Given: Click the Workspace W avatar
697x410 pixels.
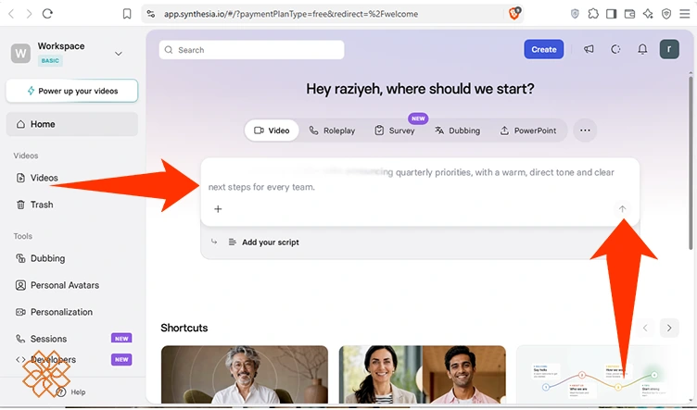Looking at the screenshot, I should click(20, 54).
